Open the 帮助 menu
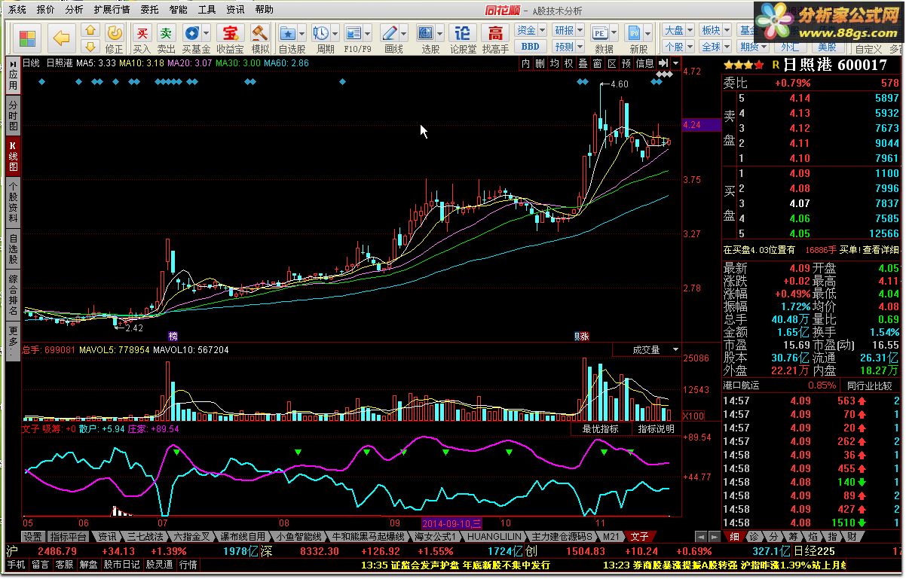The image size is (906, 579). (x=264, y=10)
